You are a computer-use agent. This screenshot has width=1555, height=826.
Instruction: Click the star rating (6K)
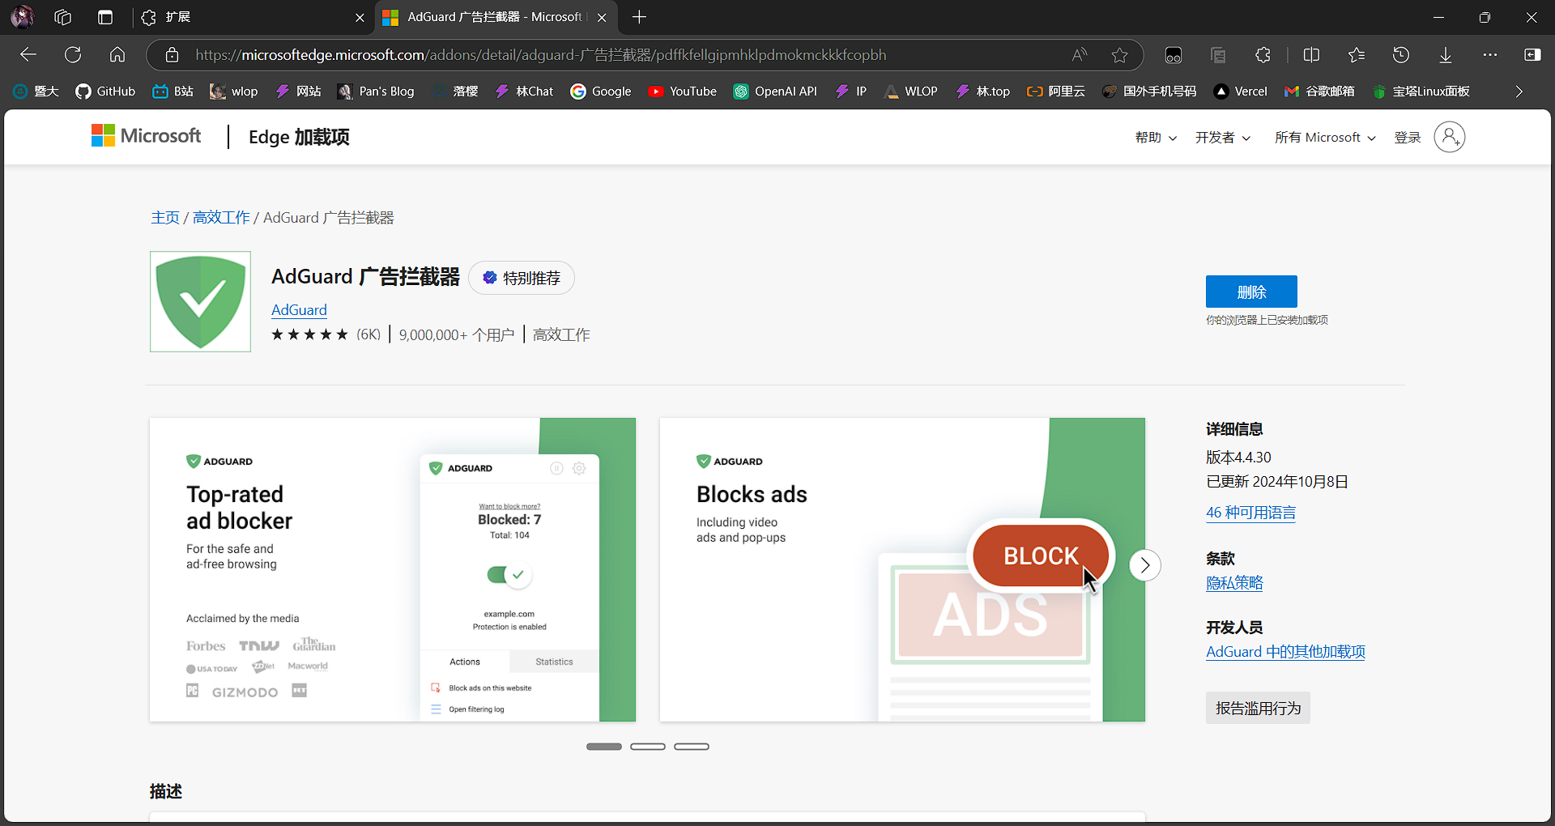tap(326, 334)
